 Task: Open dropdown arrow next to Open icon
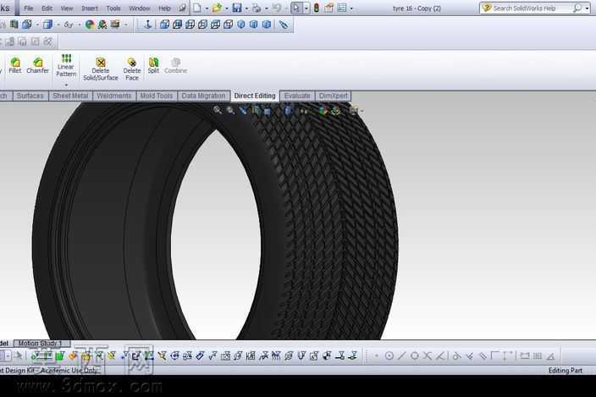coord(227,8)
